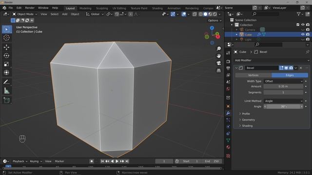
Task: Switch to the Shading workspace tab
Action: 157,8
